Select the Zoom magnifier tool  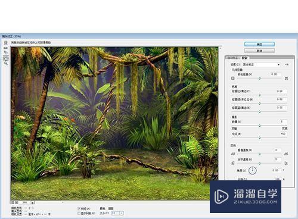(x=6, y=64)
